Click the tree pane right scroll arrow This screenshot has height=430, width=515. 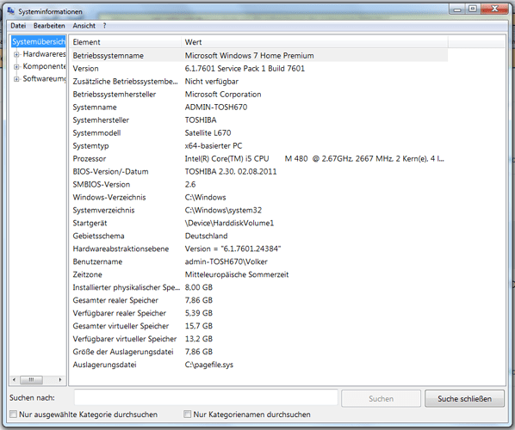pyautogui.click(x=60, y=380)
